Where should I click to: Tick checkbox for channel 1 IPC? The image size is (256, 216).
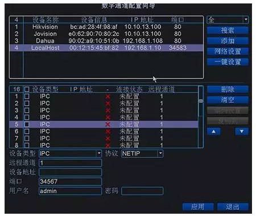27,97
